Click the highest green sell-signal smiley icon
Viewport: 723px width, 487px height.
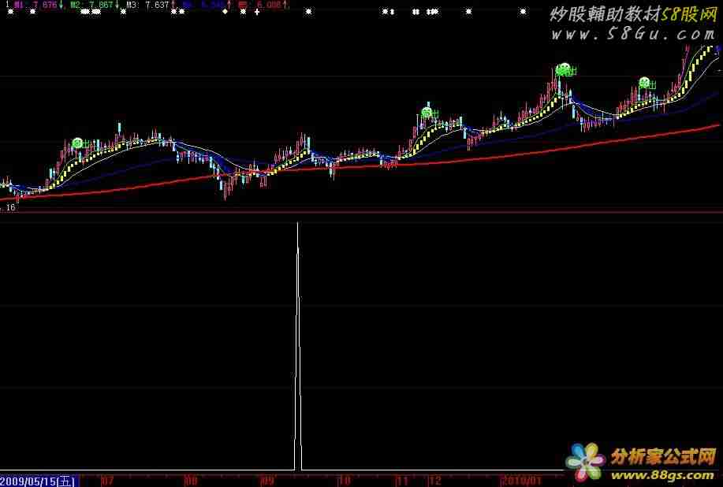point(563,69)
